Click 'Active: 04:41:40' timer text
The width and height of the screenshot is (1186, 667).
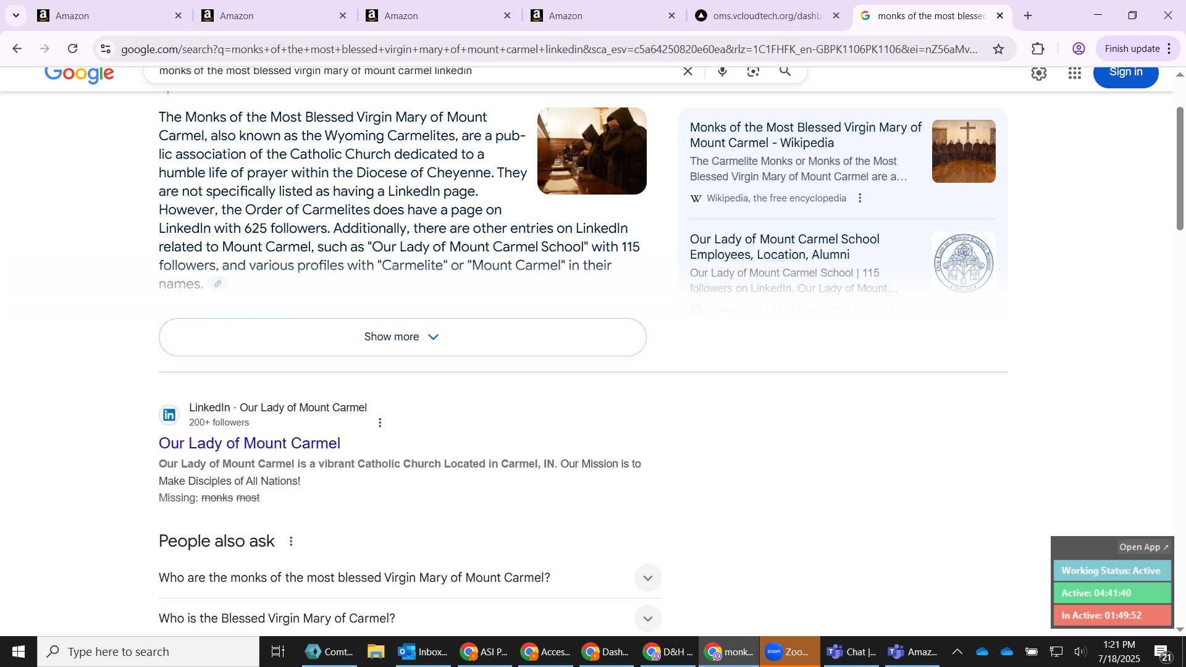(x=1096, y=593)
